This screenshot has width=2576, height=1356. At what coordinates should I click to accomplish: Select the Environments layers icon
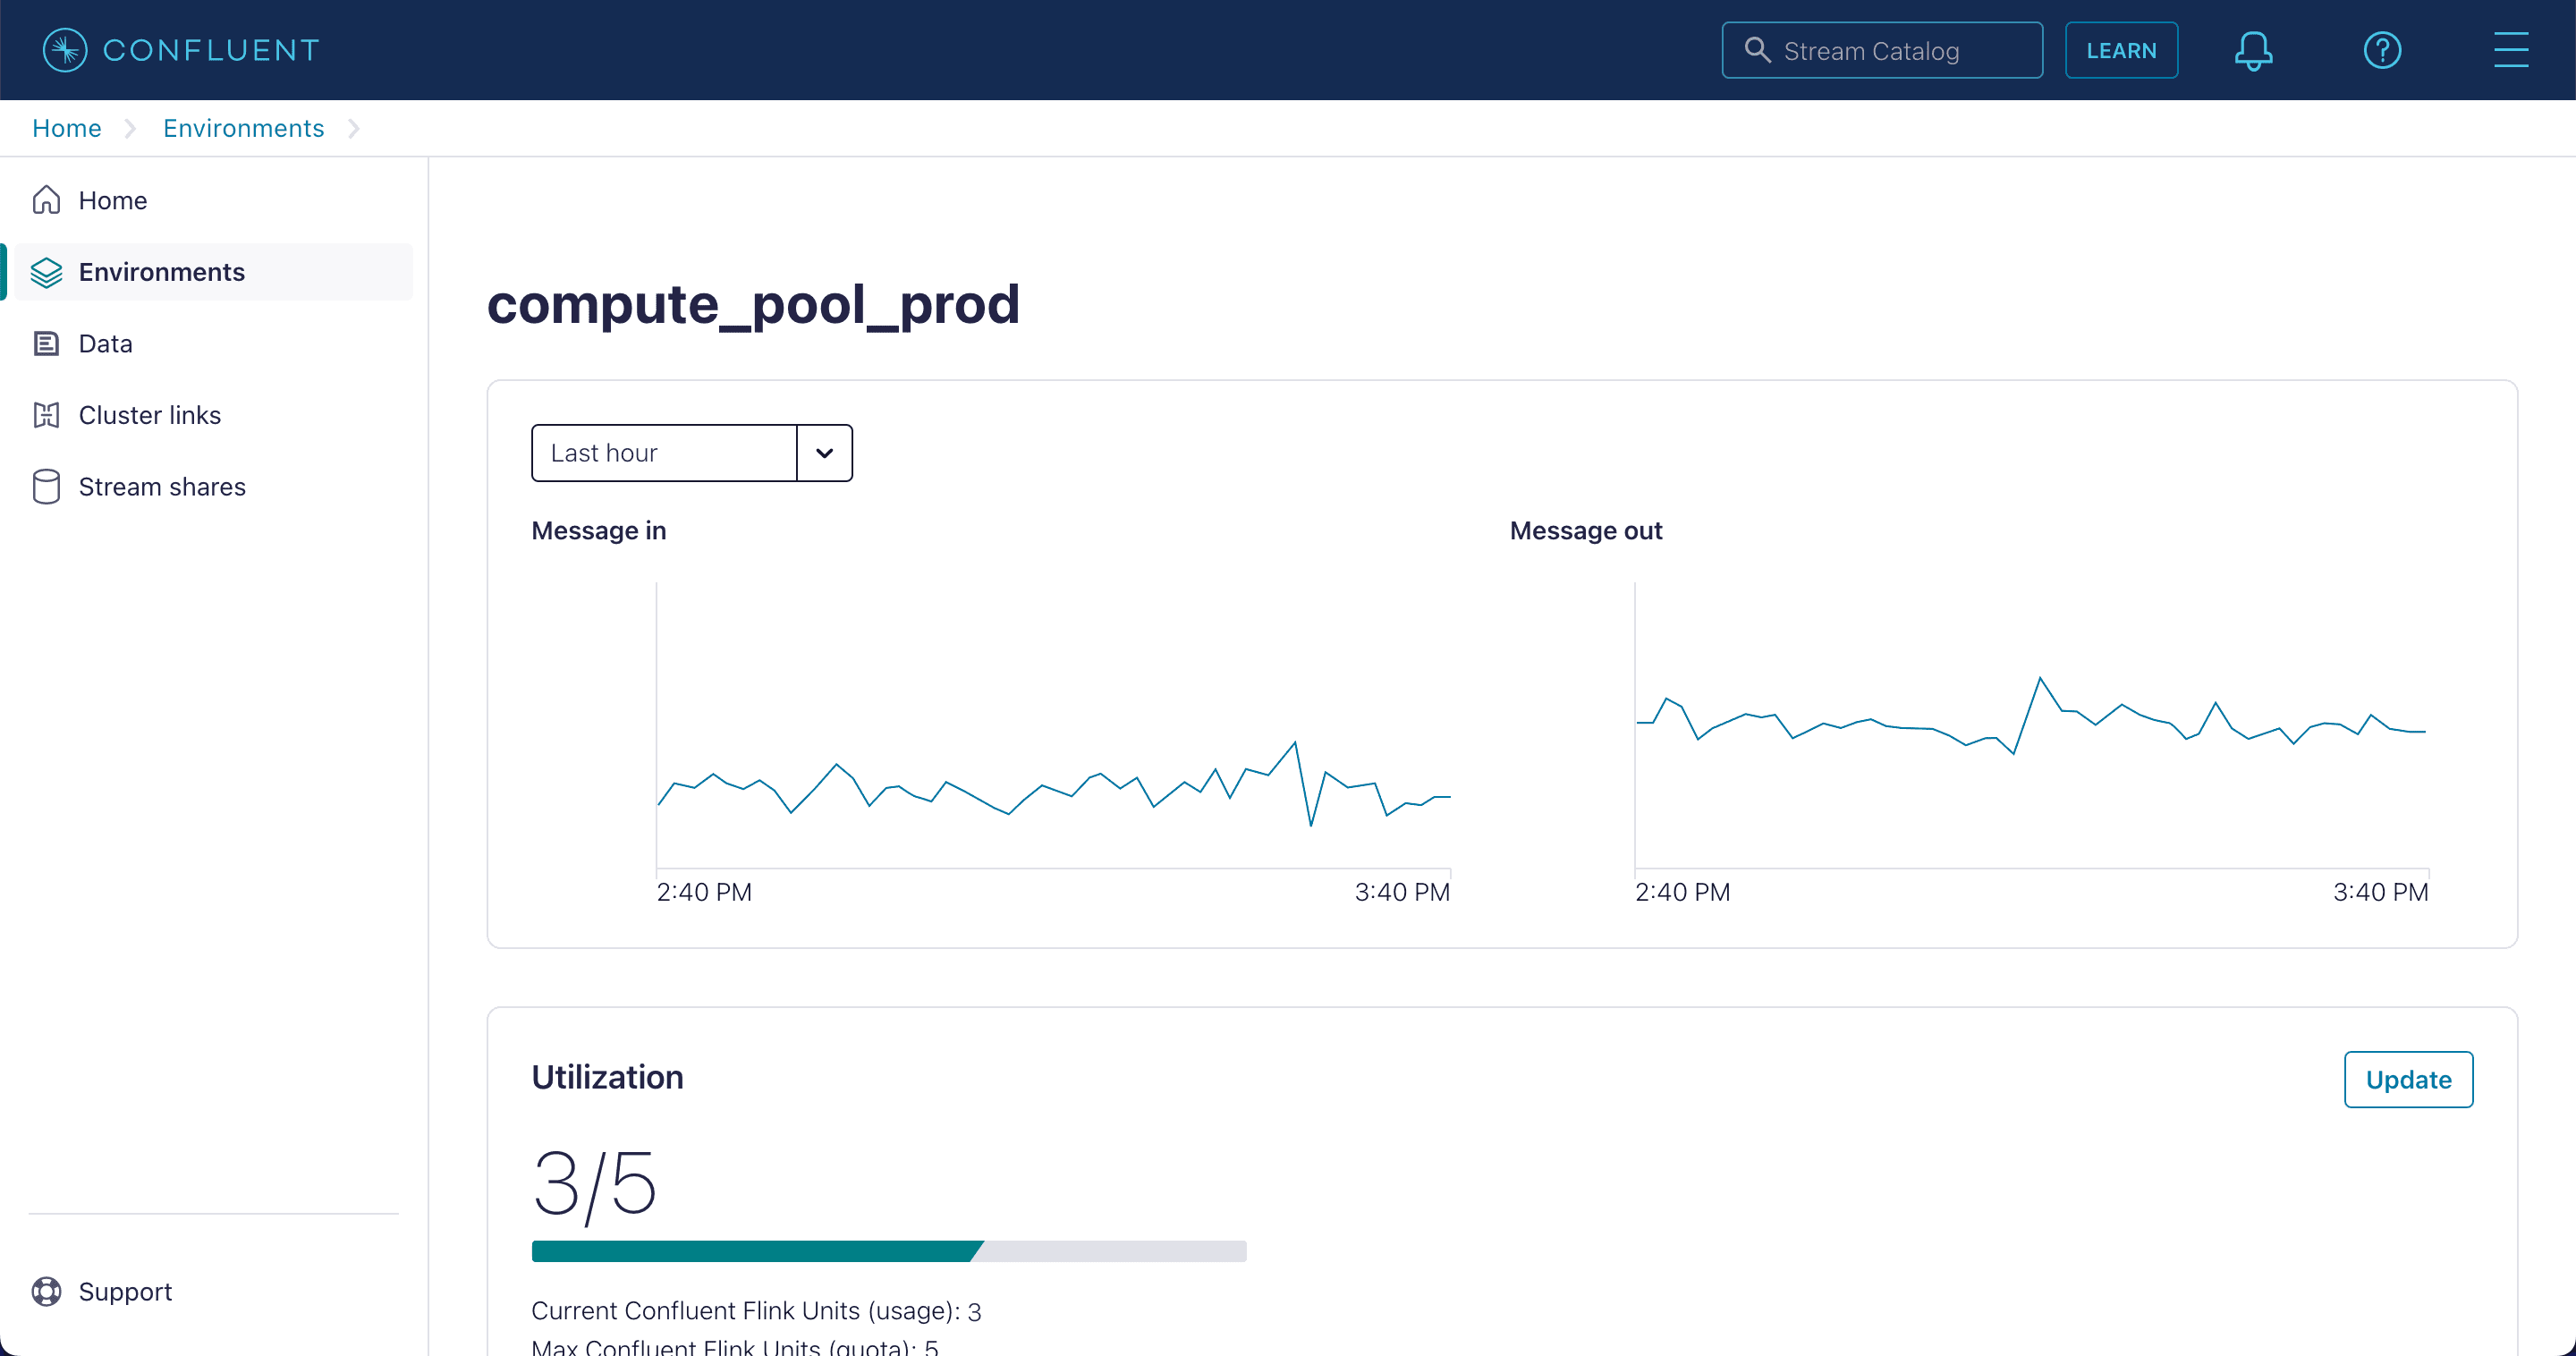[47, 271]
